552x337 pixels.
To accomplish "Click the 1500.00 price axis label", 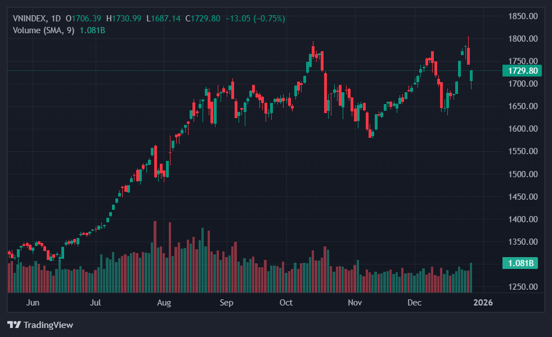I will (x=523, y=174).
